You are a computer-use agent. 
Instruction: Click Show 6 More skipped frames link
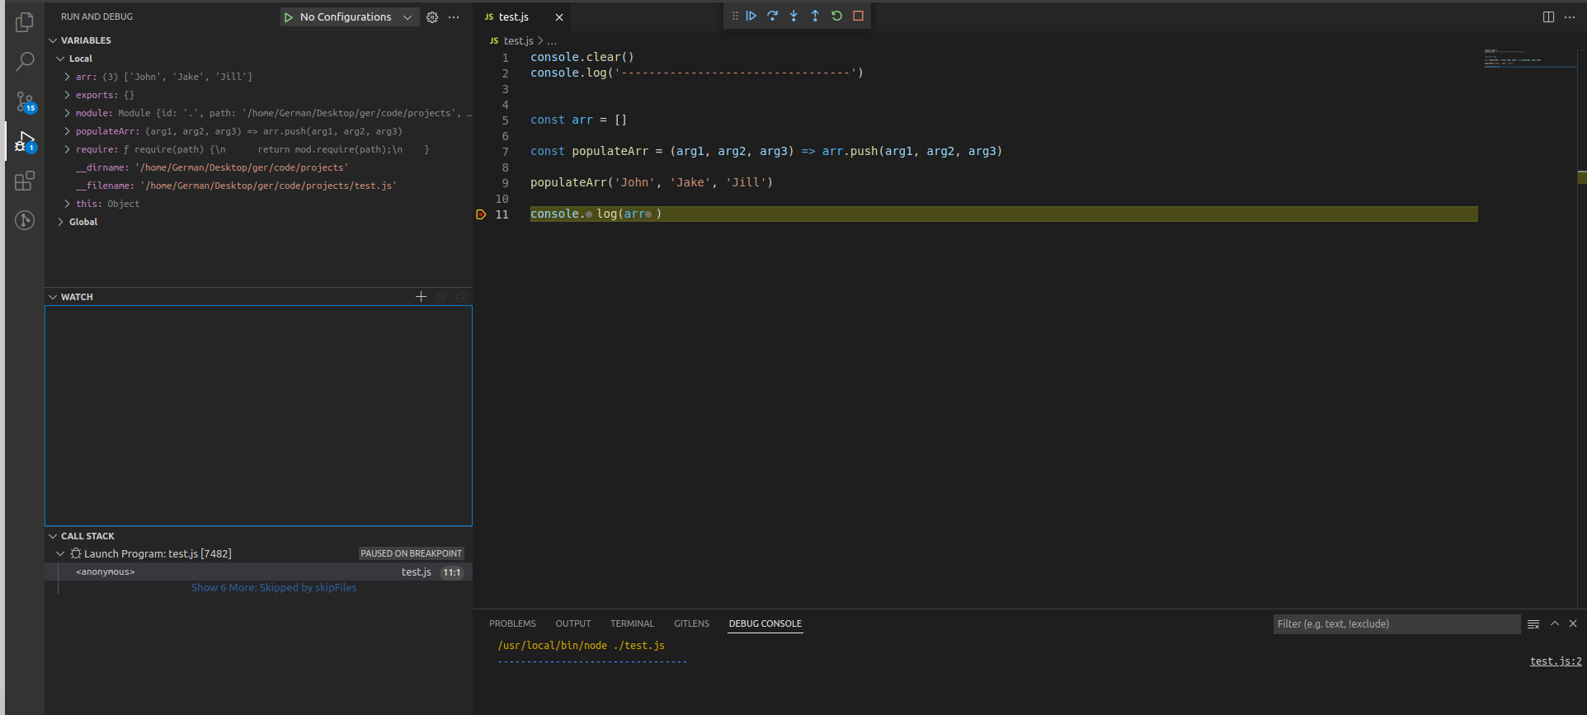click(274, 588)
